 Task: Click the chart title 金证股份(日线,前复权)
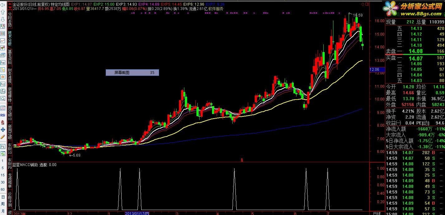coord(31,4)
